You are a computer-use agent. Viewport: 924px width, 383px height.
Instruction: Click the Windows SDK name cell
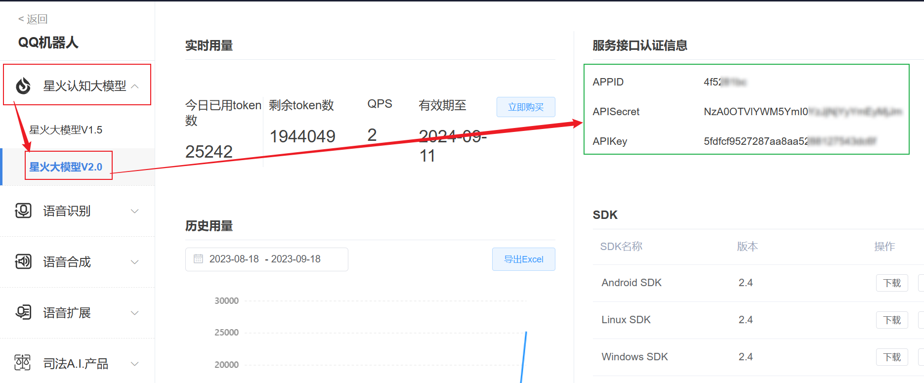click(634, 357)
